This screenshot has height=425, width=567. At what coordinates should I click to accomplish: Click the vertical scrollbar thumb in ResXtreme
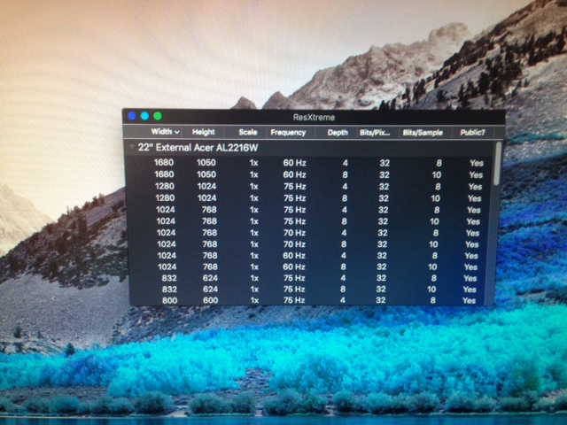(x=498, y=163)
